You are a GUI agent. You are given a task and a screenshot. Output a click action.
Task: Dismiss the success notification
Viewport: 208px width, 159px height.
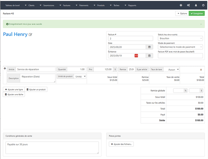[201, 24]
